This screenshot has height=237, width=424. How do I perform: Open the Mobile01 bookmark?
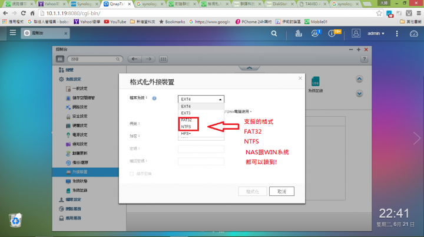pos(316,22)
